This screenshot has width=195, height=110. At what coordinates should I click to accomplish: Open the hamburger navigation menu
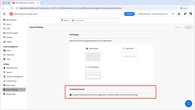pyautogui.click(x=4, y=14)
